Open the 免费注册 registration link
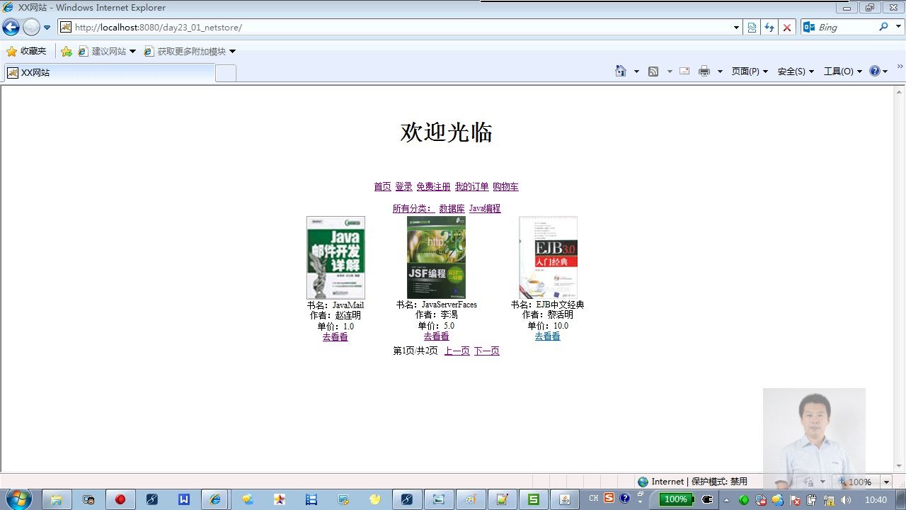 [x=433, y=187]
